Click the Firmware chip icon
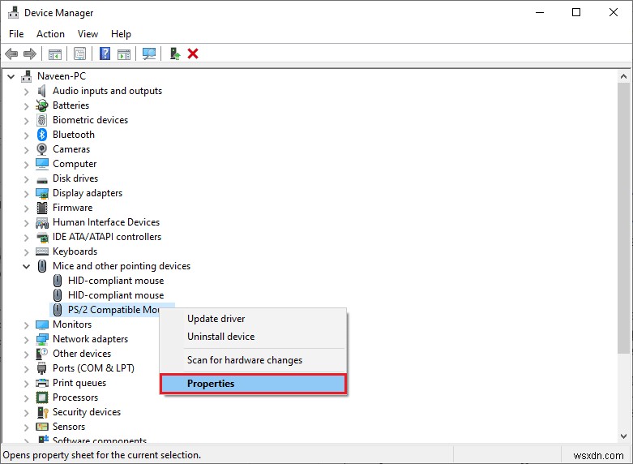Screen dimensions: 633x464 click(x=42, y=208)
